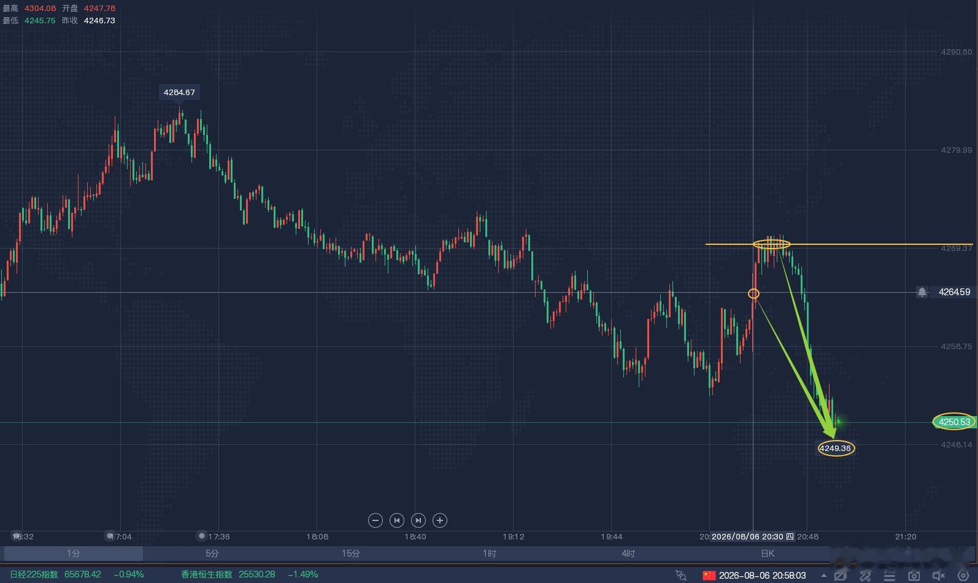Select the 日K timeframe tab
This screenshot has height=583, width=978.
[x=768, y=554]
